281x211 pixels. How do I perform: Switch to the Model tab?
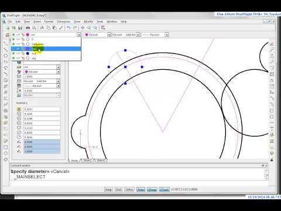click(74, 161)
